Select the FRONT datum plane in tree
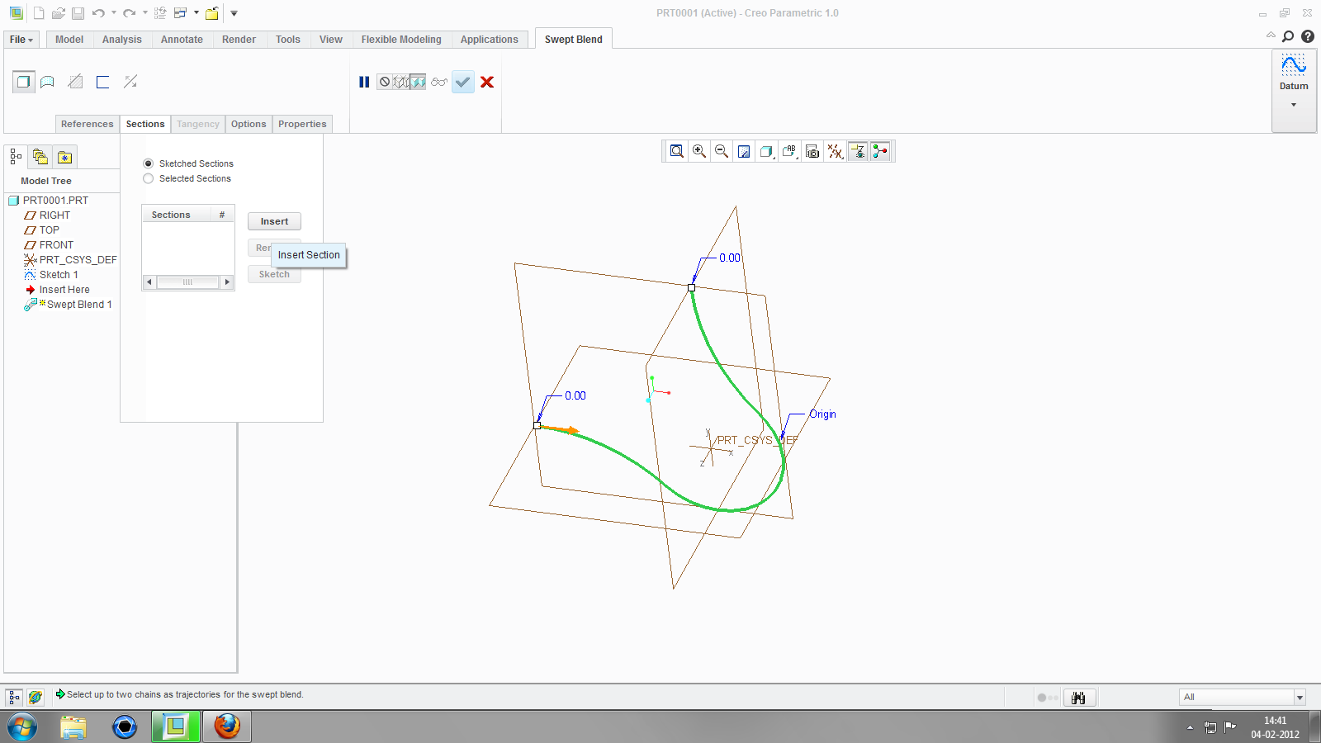The width and height of the screenshot is (1321, 743). 56,245
